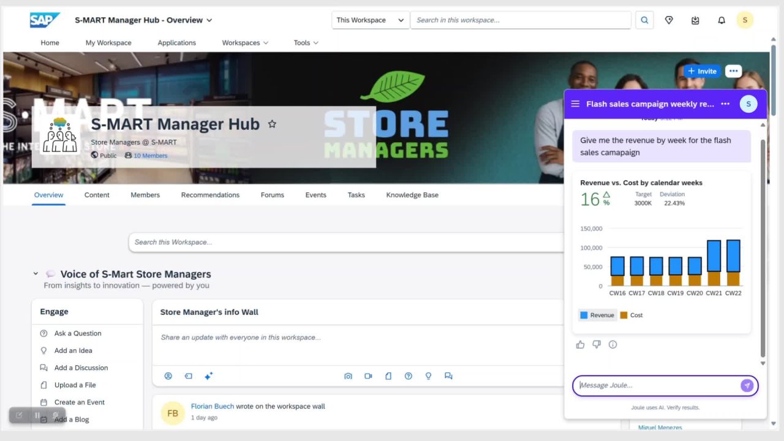Viewport: 784px width, 441px height.
Task: Open the user profile avatar in header
Action: (x=745, y=20)
